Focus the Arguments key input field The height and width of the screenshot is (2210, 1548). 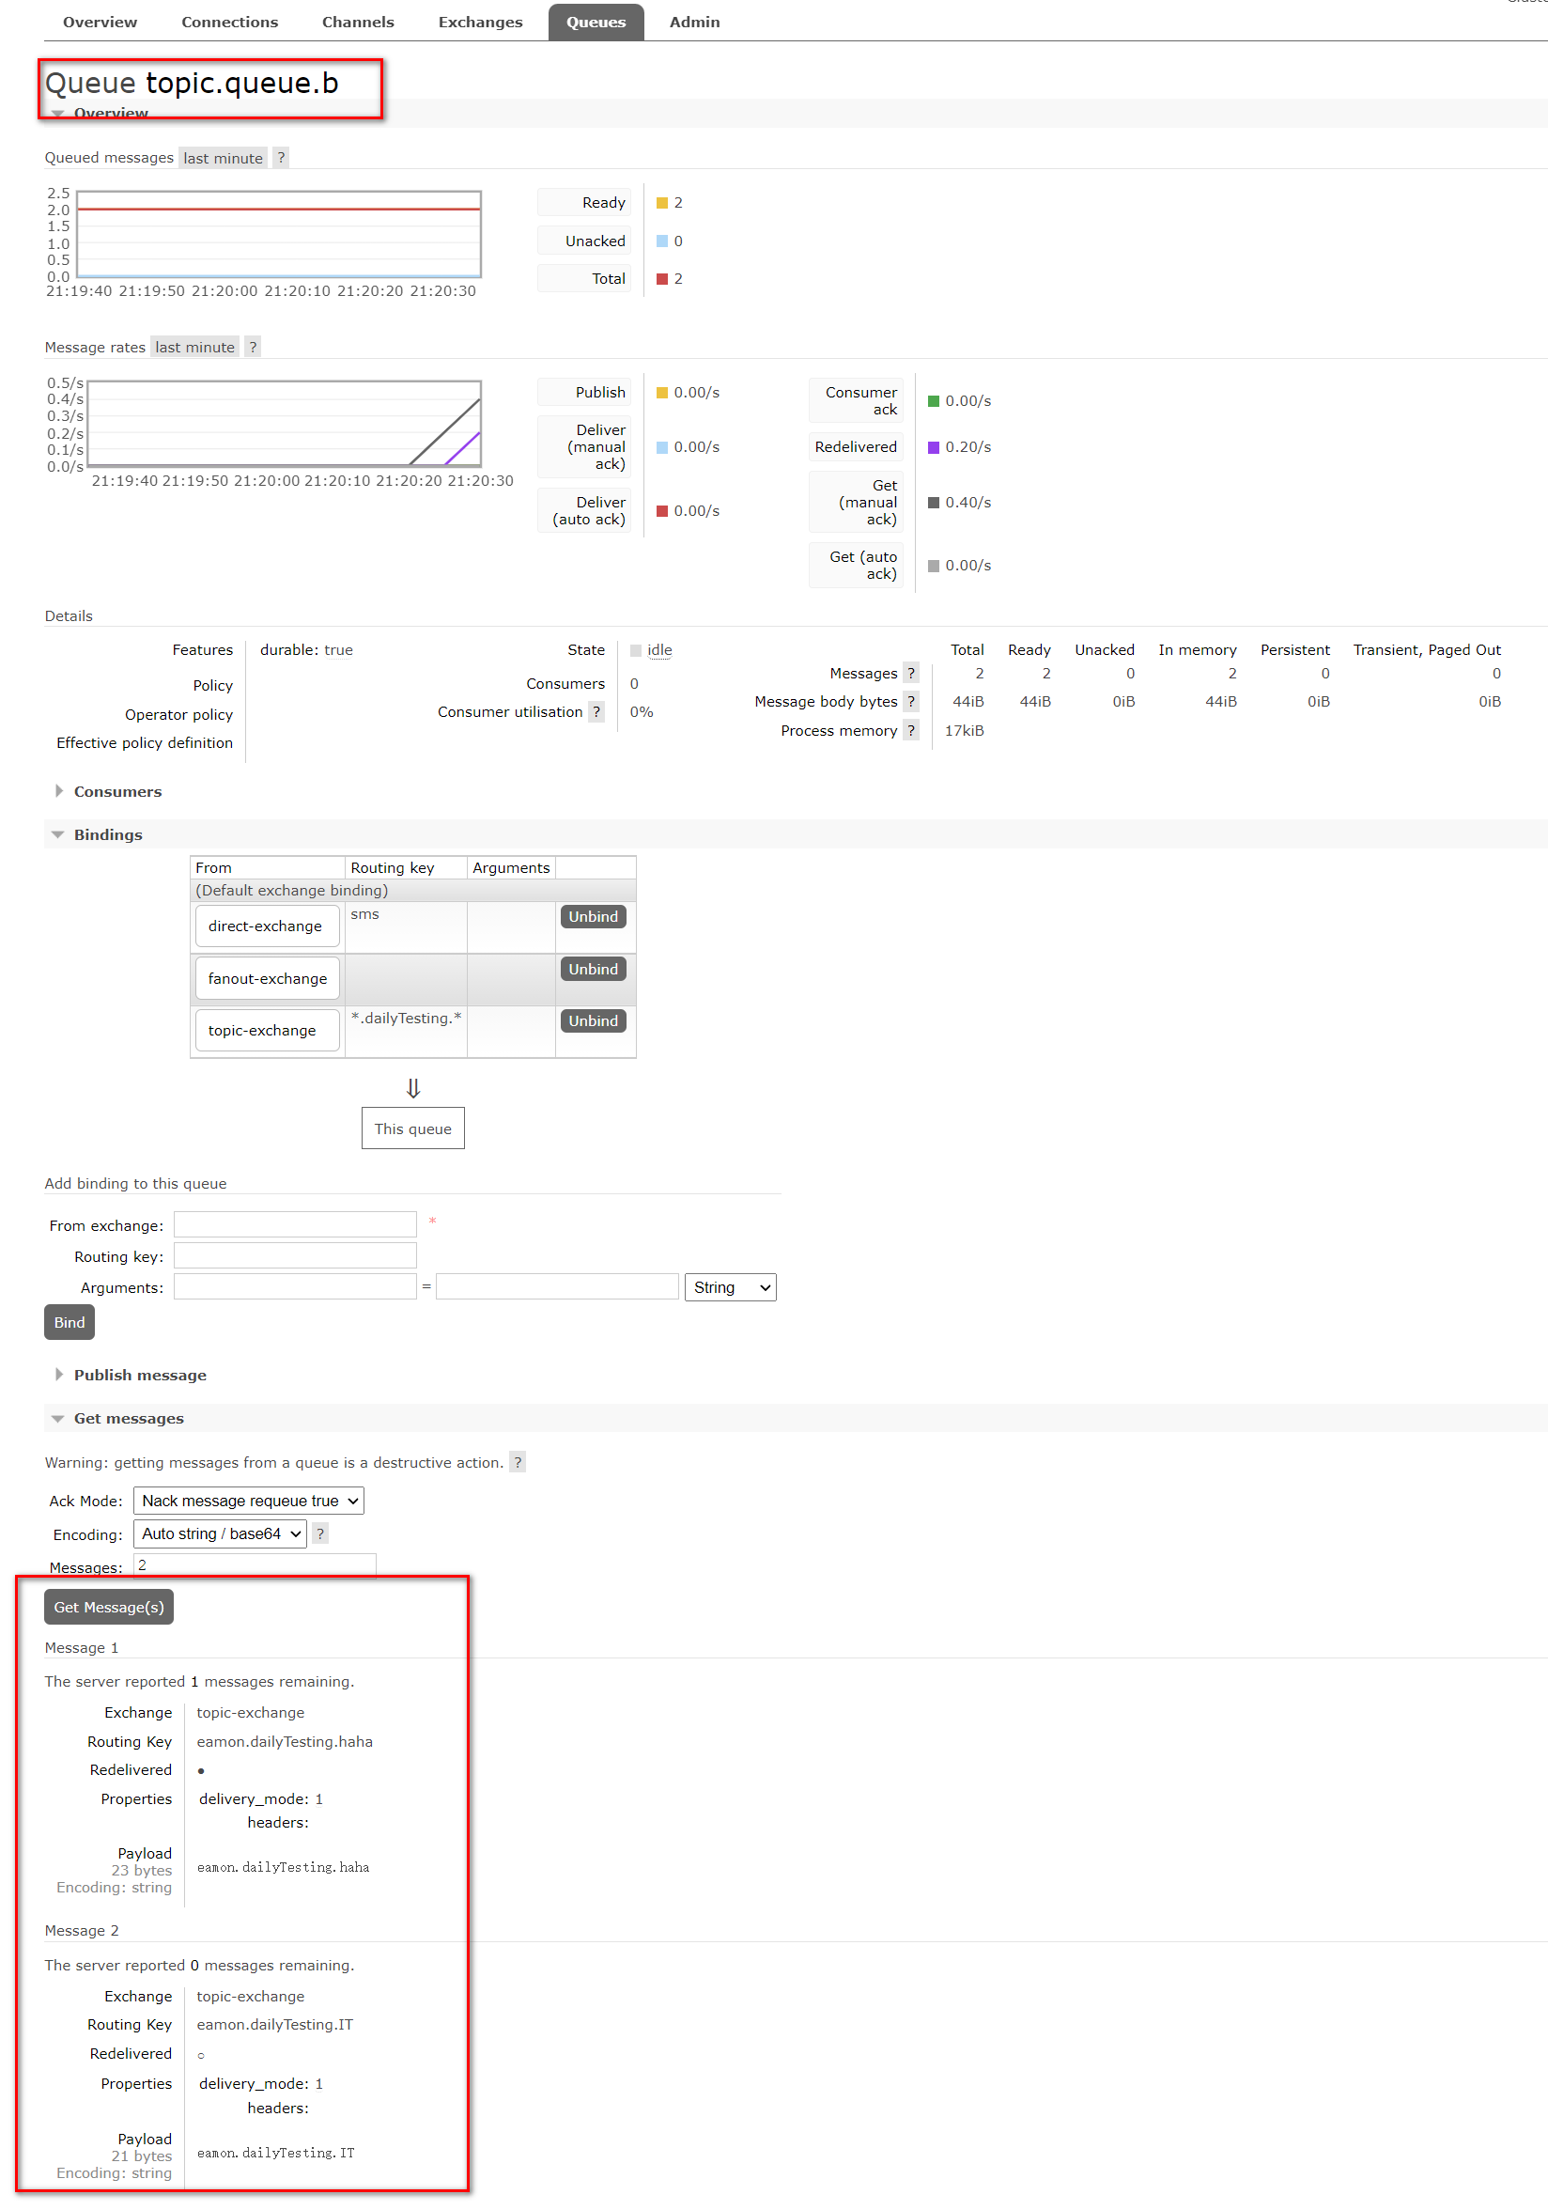coord(295,1288)
